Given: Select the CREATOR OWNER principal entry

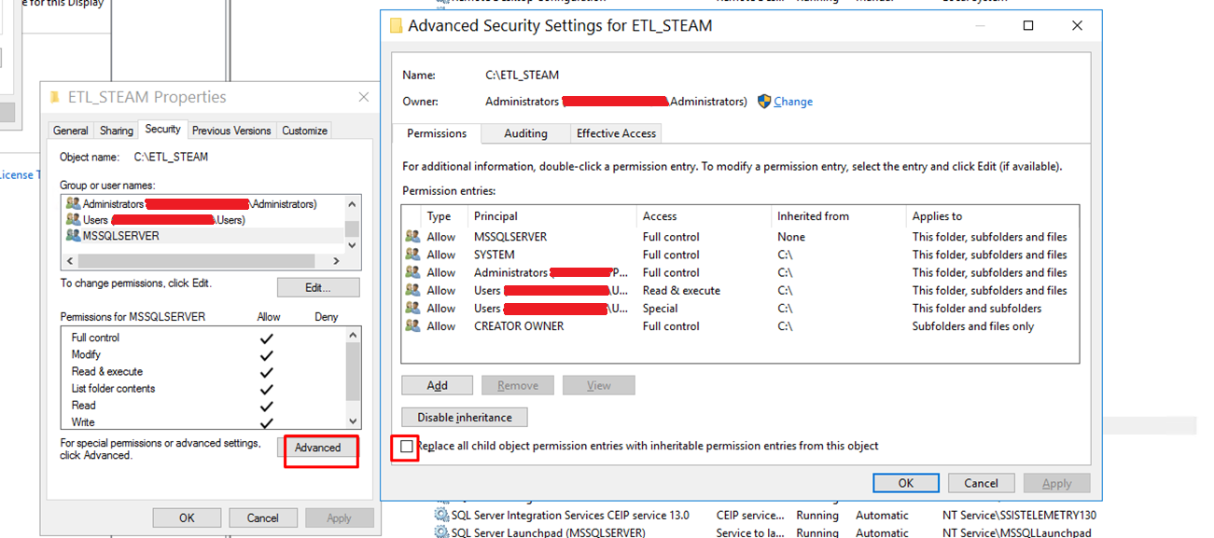Looking at the screenshot, I should coord(519,326).
